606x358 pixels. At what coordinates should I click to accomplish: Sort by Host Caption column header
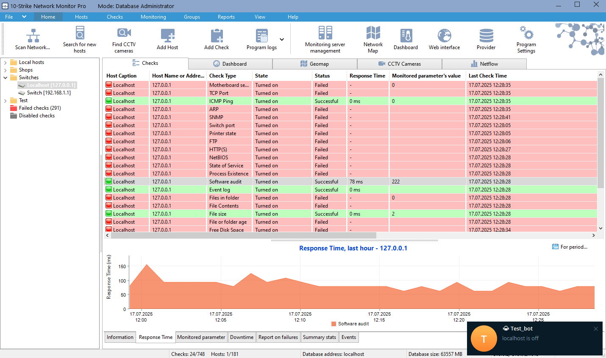(127, 76)
